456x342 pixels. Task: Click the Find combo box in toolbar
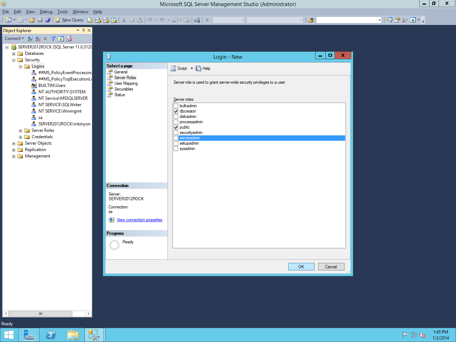pos(349,20)
